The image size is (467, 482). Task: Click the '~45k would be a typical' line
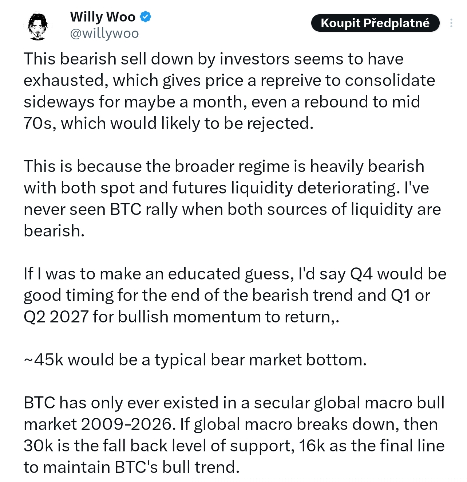[x=195, y=360]
